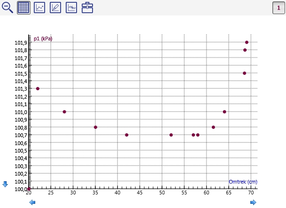Click the curve fit analysis icon
The width and height of the screenshot is (286, 208).
coord(71,8)
